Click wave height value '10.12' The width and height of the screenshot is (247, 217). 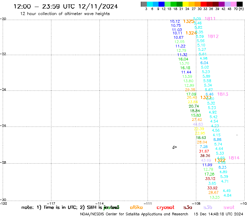[x=175, y=21]
